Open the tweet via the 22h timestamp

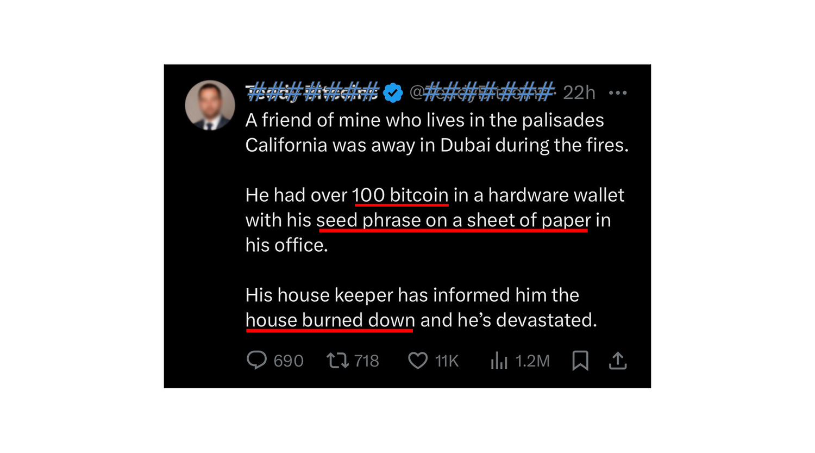click(x=579, y=93)
